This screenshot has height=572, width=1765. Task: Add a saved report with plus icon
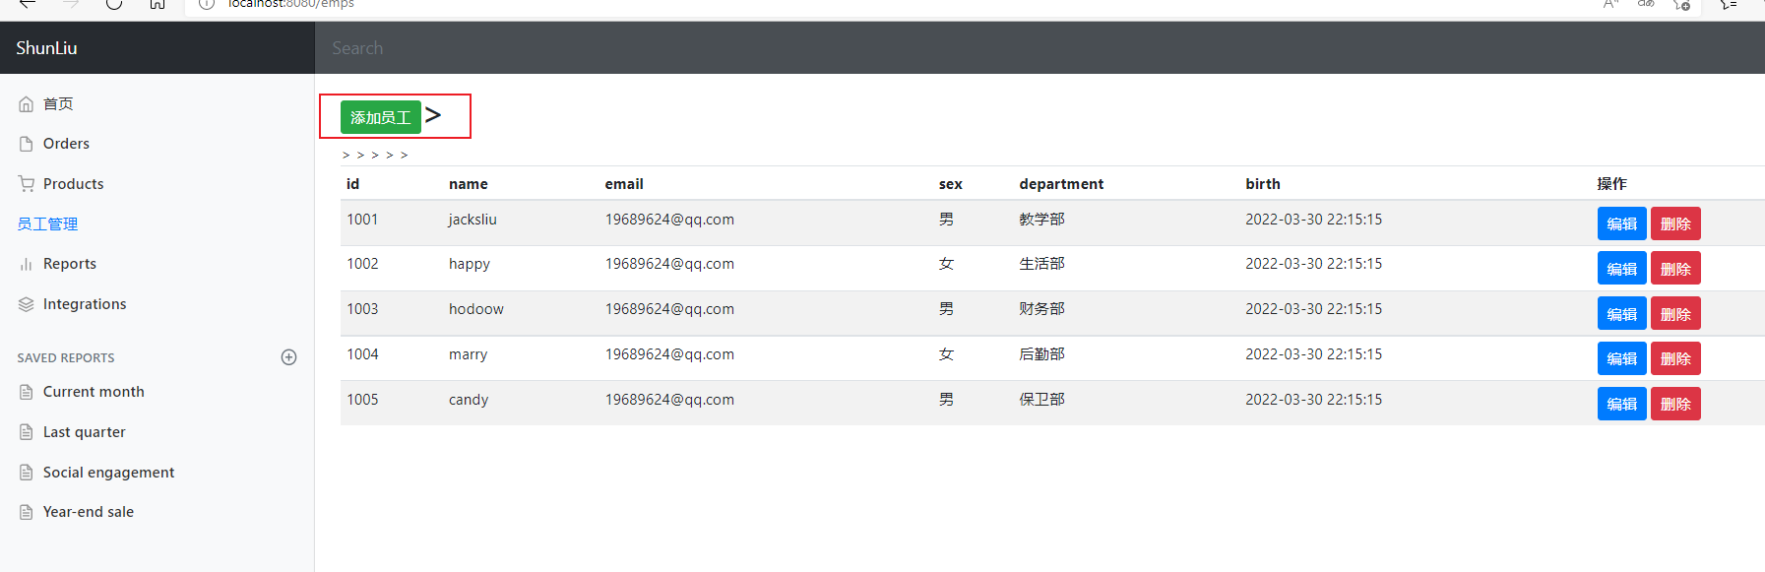point(288,357)
